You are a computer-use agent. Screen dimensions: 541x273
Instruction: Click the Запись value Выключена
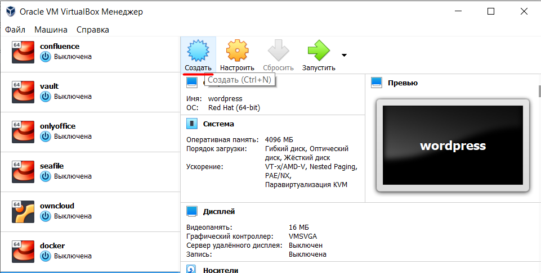[x=307, y=254]
